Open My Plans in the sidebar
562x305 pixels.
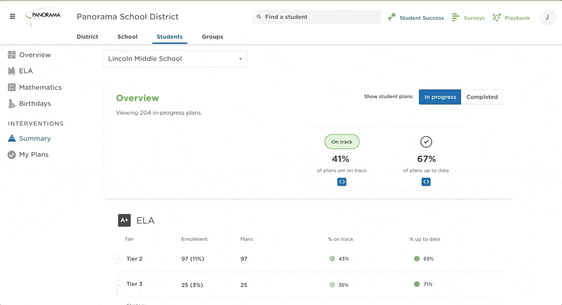[34, 154]
